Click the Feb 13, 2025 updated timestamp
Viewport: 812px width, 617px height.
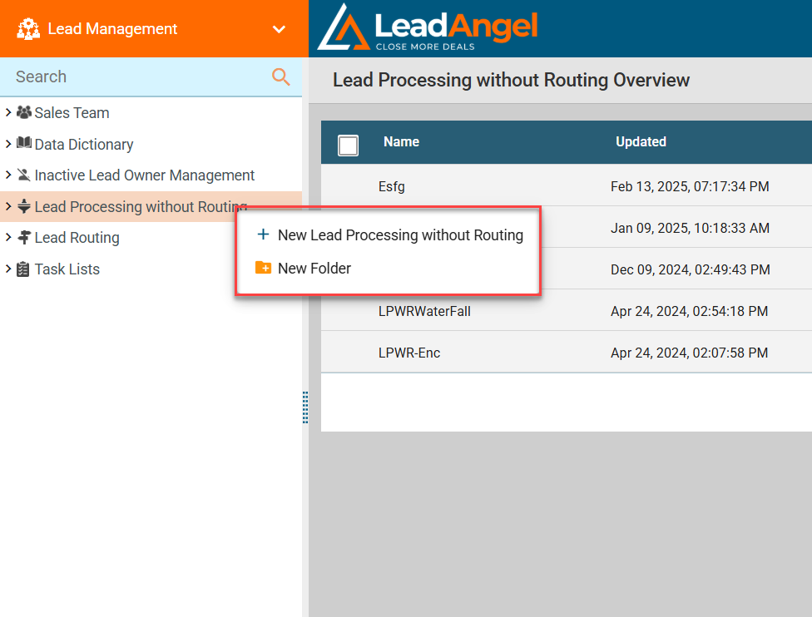tap(690, 186)
